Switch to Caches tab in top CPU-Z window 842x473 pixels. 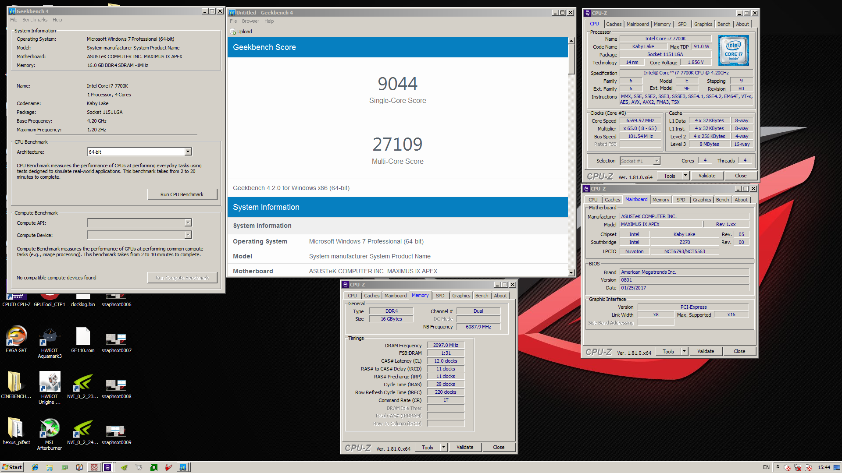[614, 24]
